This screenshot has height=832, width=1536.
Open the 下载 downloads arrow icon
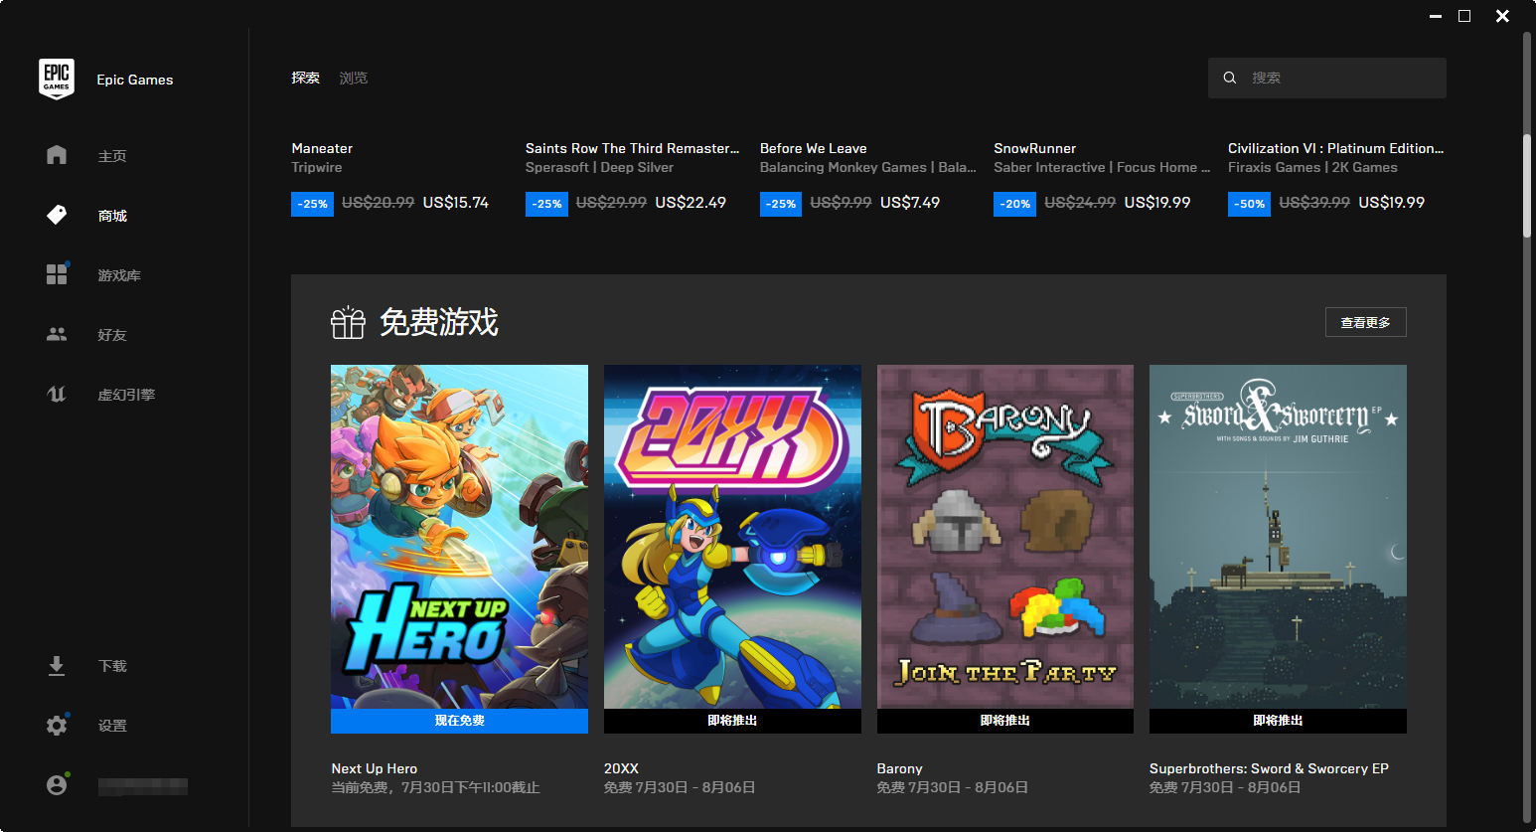(57, 665)
